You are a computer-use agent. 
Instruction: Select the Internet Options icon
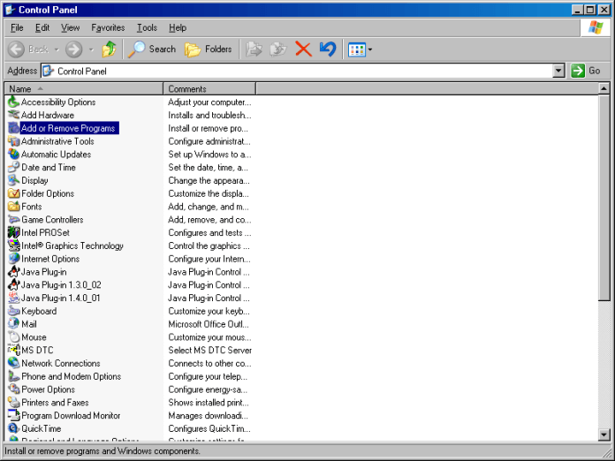pyautogui.click(x=14, y=259)
